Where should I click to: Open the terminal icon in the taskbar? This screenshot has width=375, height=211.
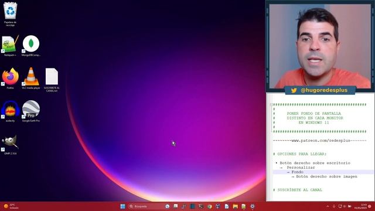point(200,206)
